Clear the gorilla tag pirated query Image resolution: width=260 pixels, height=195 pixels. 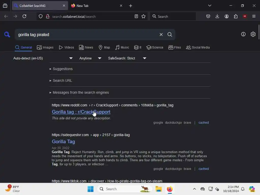tap(161, 35)
